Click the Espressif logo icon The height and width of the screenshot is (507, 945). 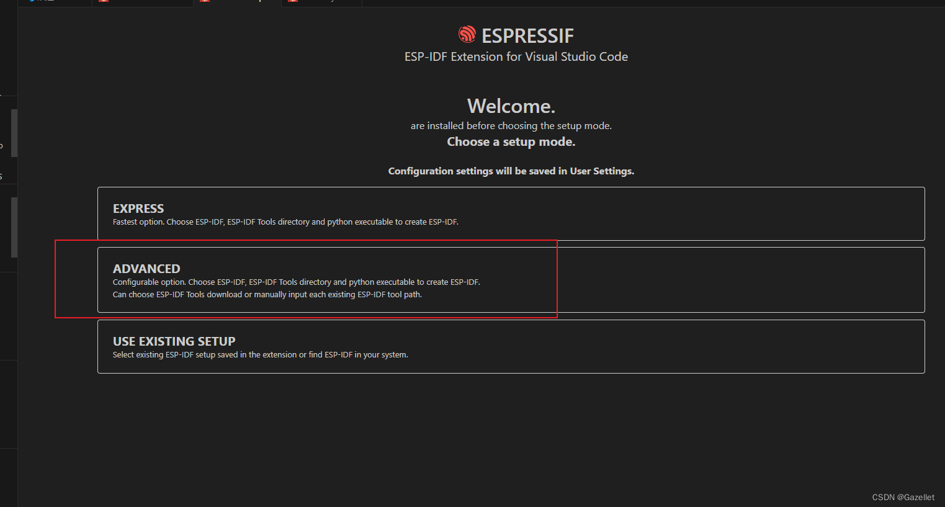466,35
